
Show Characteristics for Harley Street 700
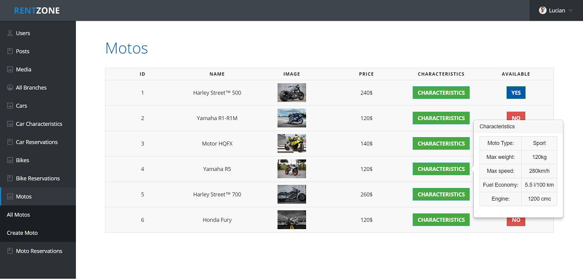pyautogui.click(x=441, y=195)
